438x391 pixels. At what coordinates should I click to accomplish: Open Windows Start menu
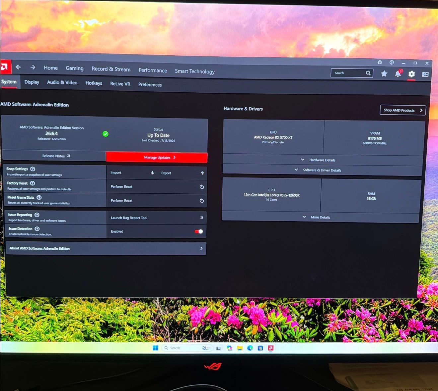click(156, 348)
